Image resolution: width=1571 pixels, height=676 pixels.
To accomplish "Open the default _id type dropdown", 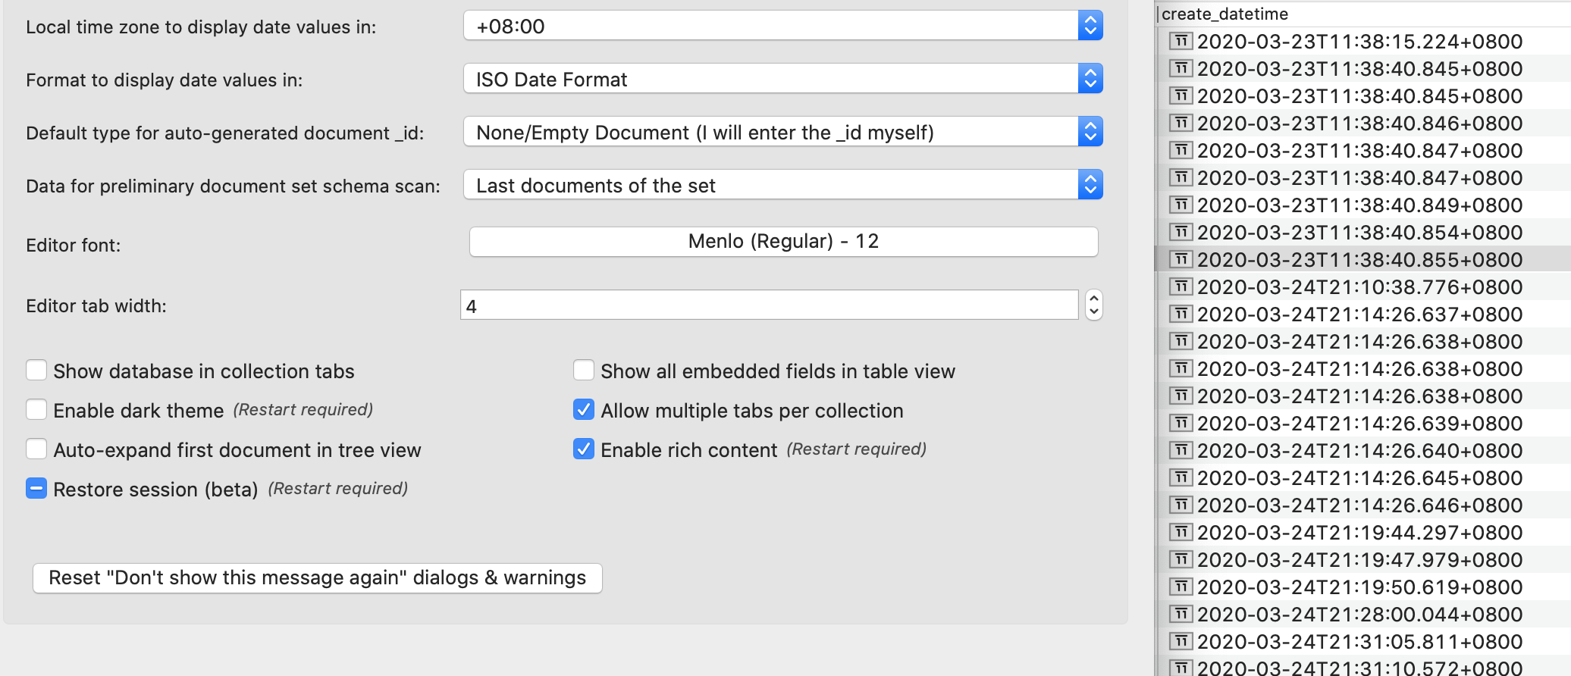I will pyautogui.click(x=782, y=132).
